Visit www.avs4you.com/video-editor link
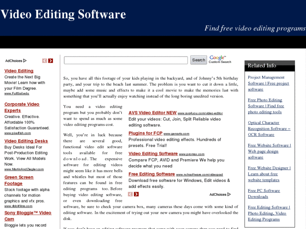Viewport: 306px width, 229px height. pos(200,113)
